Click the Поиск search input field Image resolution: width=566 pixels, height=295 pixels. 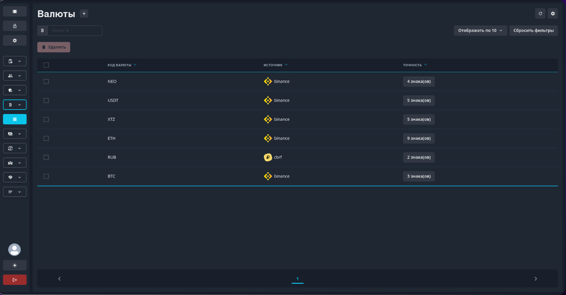[75, 31]
